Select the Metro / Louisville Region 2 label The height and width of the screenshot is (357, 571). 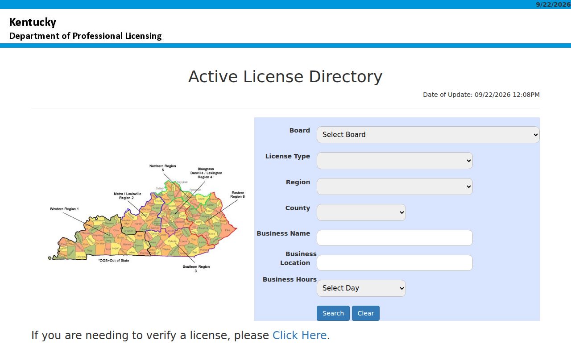(127, 196)
